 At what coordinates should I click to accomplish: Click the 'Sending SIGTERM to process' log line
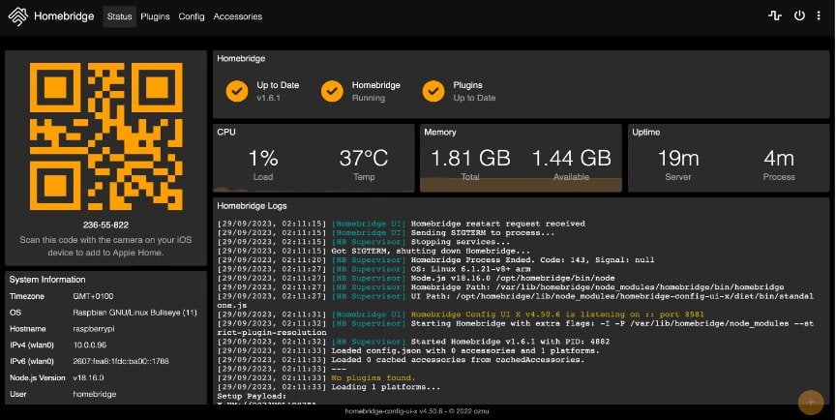[x=386, y=233]
